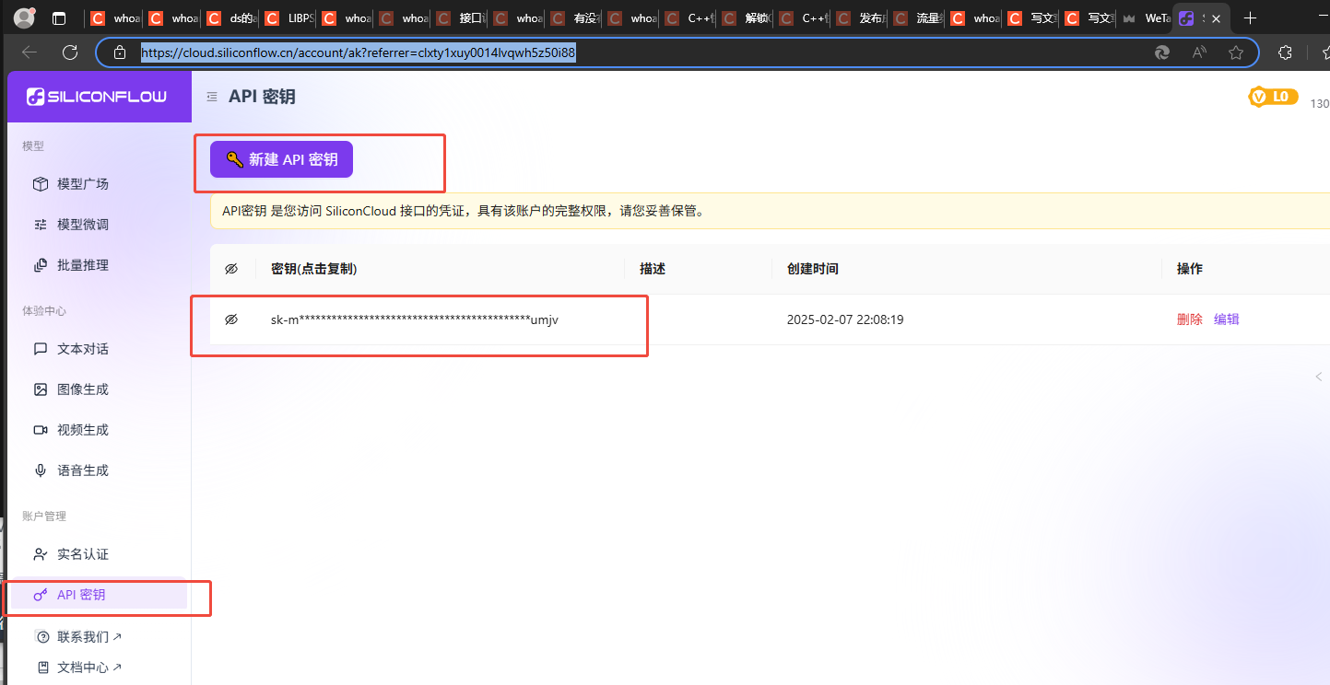
Task: Switch to the 流量 browser tab
Action: pyautogui.click(x=916, y=18)
